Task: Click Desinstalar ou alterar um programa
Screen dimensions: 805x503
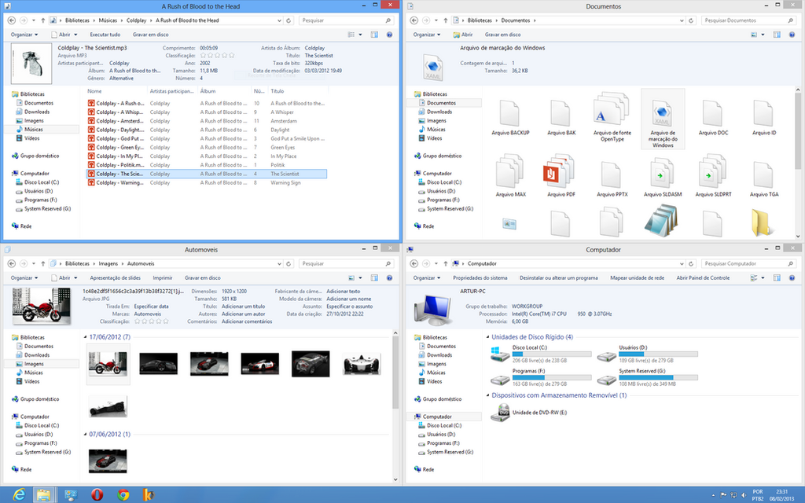Action: (559, 277)
